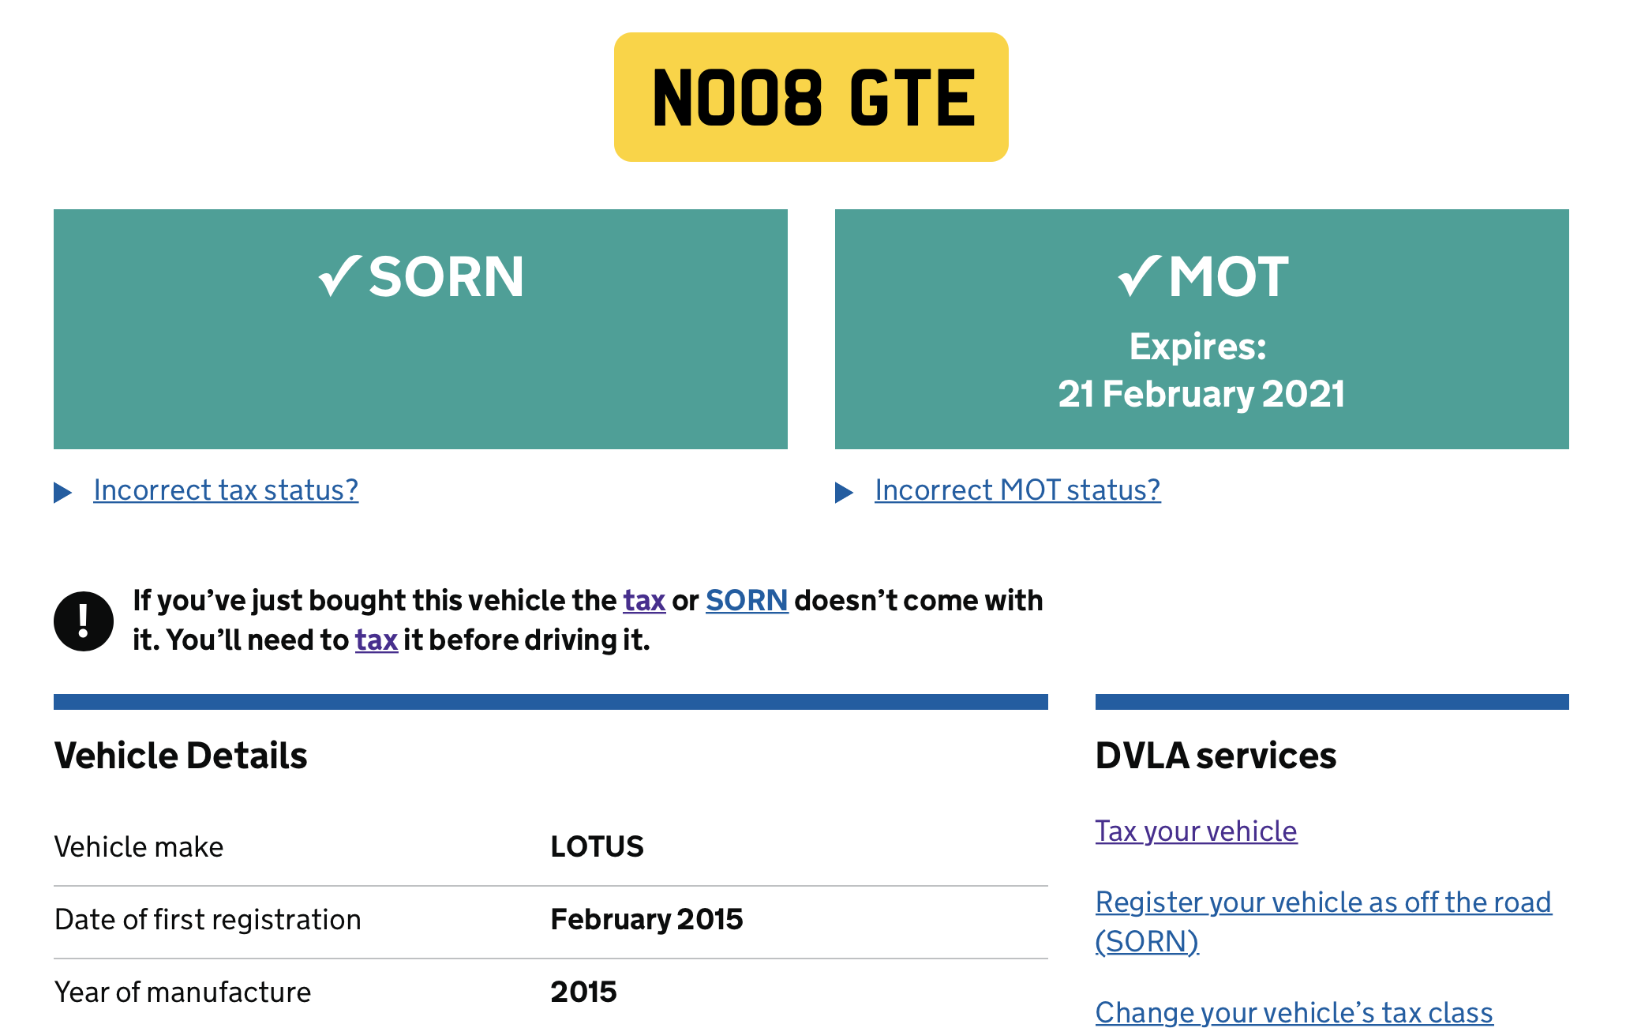Open Register your vehicle as off the road (SORN)
The height and width of the screenshot is (1028, 1626).
click(1324, 921)
